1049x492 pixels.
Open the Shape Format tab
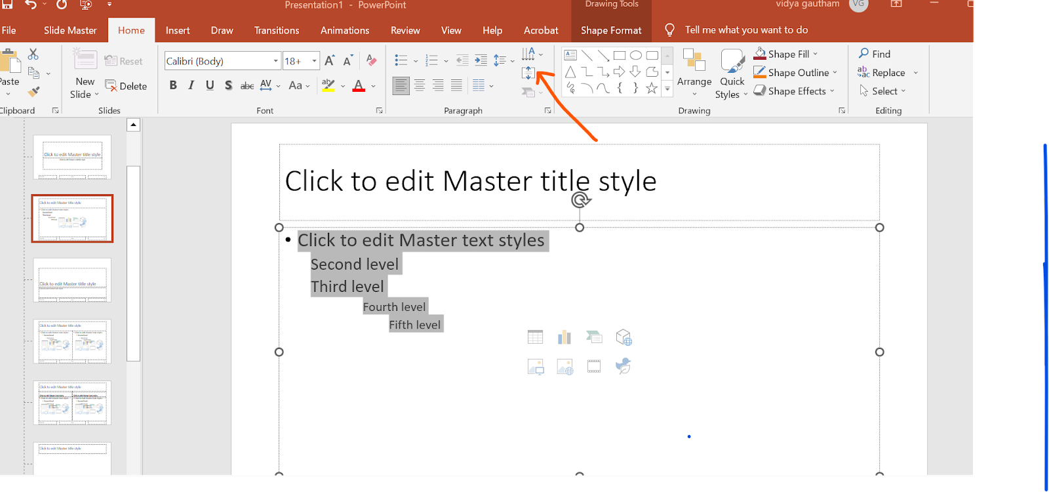(x=611, y=30)
